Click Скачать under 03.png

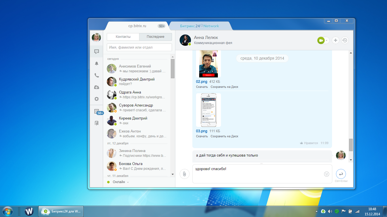point(202,136)
